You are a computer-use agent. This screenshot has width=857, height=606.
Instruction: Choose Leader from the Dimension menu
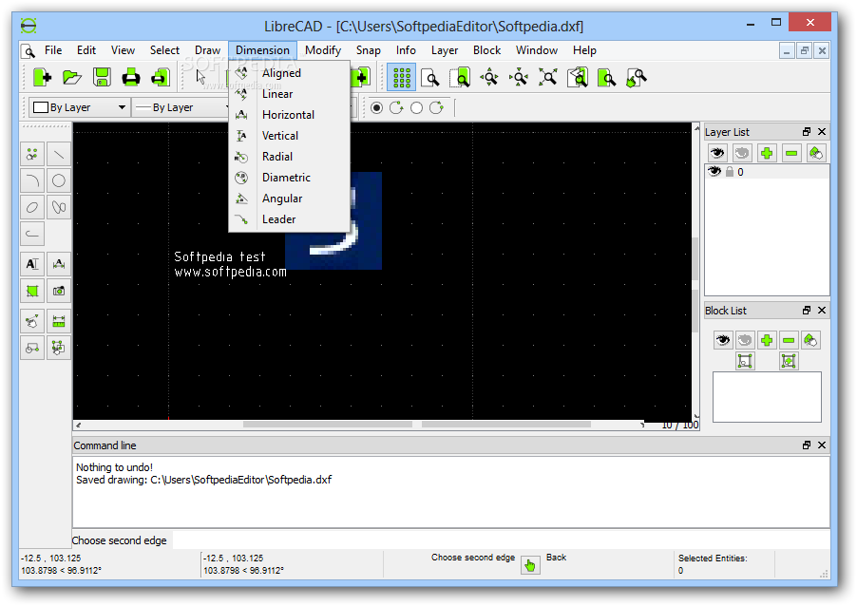[289, 219]
